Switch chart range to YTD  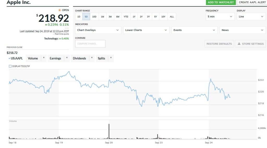point(126,17)
